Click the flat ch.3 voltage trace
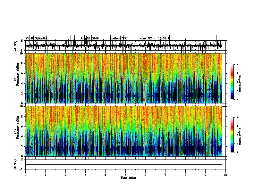 pos(124,164)
